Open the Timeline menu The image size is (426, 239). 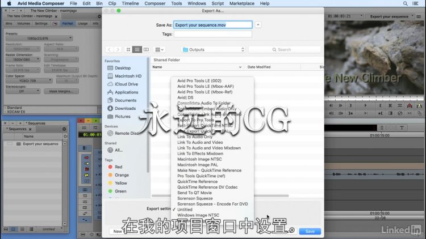click(x=130, y=3)
